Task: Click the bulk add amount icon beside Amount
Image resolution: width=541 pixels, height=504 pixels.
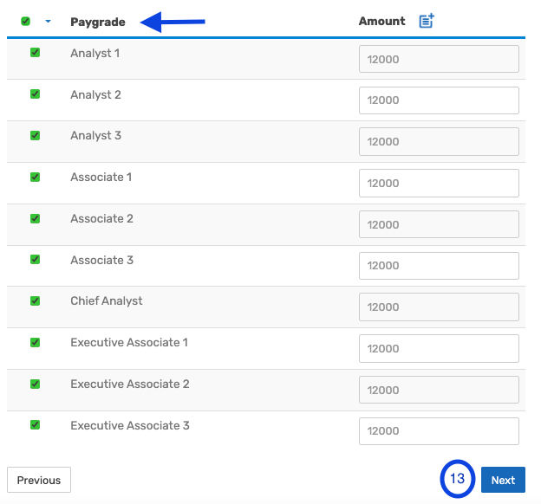Action: (427, 21)
